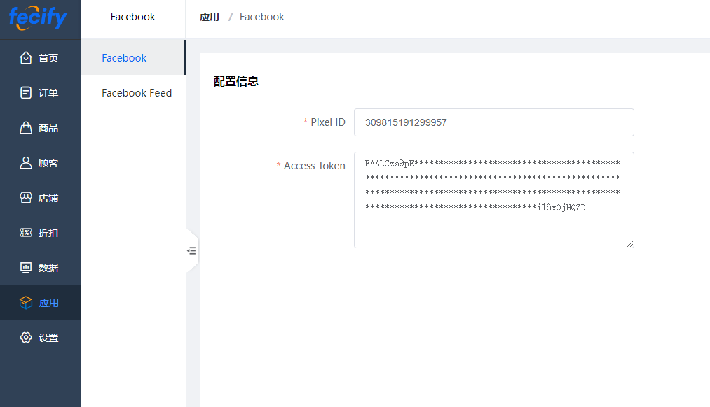Open the 商品 menu item
This screenshot has height=407, width=710.
40,128
